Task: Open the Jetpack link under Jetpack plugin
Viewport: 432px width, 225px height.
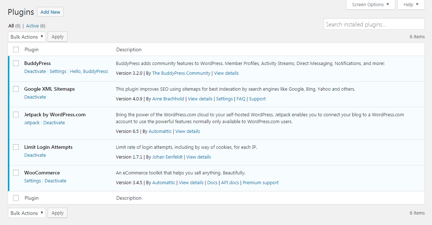Action: click(x=32, y=122)
